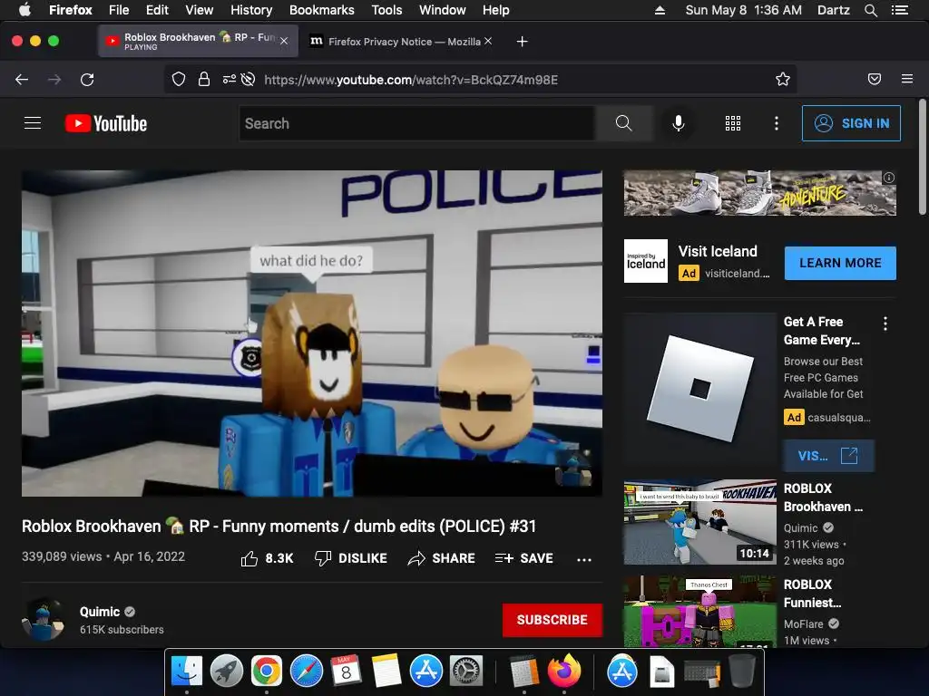Bookmark this page with the star icon
The width and height of the screenshot is (929, 696).
click(783, 80)
